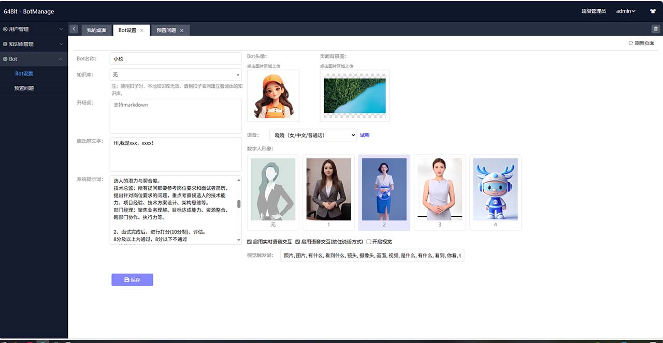The height and width of the screenshot is (343, 663).
Task: Expand the 用户管理 sidebar menu
Action: 34,29
